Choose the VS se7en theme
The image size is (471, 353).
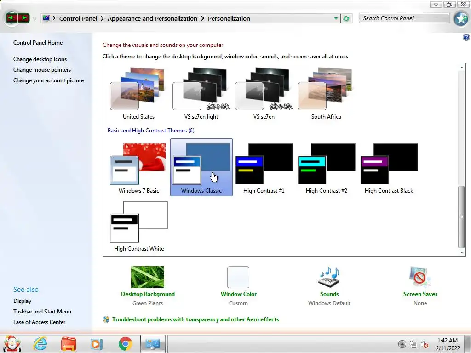[264, 93]
